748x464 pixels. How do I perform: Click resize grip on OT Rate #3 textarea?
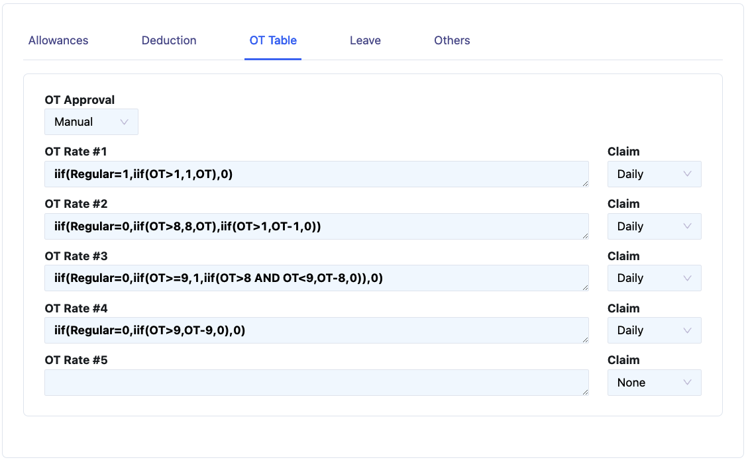pyautogui.click(x=585, y=288)
